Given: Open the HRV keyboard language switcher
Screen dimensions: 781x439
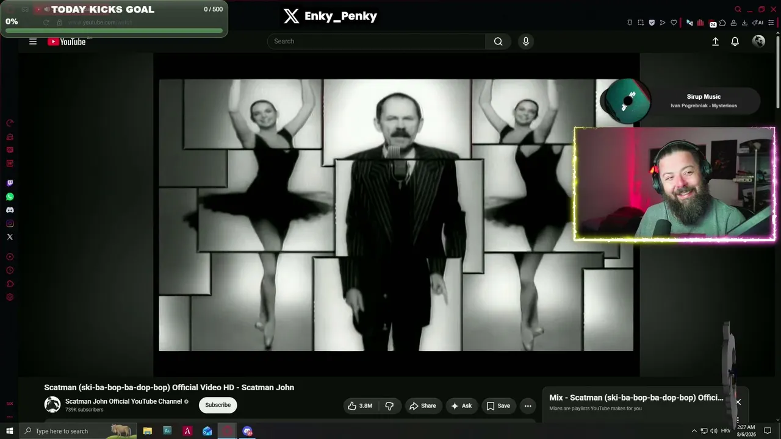Looking at the screenshot, I should [x=725, y=431].
